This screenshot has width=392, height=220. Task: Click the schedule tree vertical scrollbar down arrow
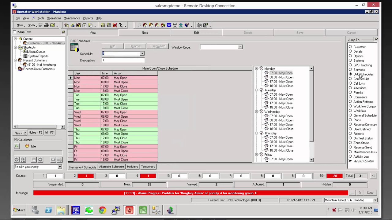[x=311, y=160]
